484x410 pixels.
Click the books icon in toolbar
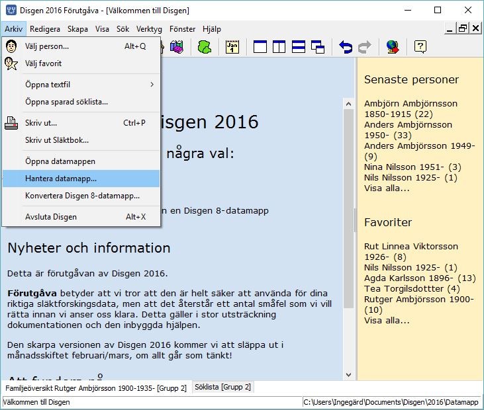tap(177, 47)
